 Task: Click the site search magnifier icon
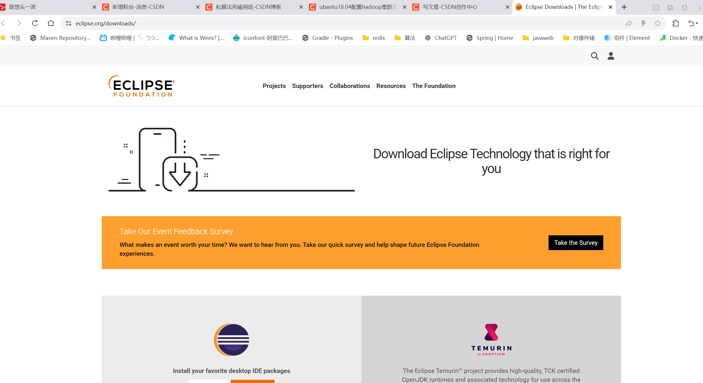click(x=594, y=56)
